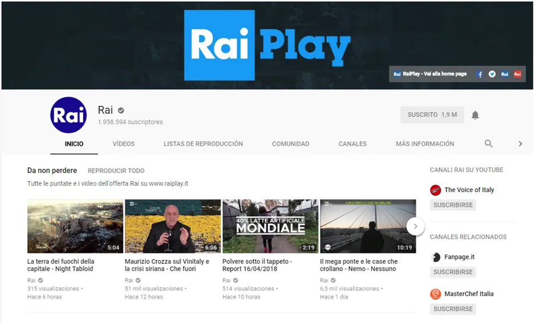
Task: Open the COMUNIDAD tab
Action: coord(291,144)
